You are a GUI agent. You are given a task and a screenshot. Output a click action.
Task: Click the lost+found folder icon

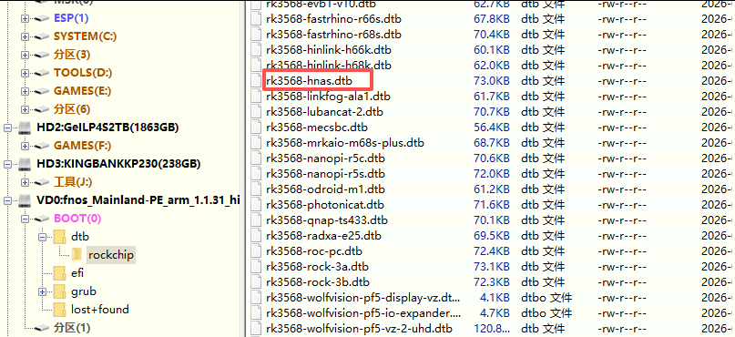pos(59,310)
